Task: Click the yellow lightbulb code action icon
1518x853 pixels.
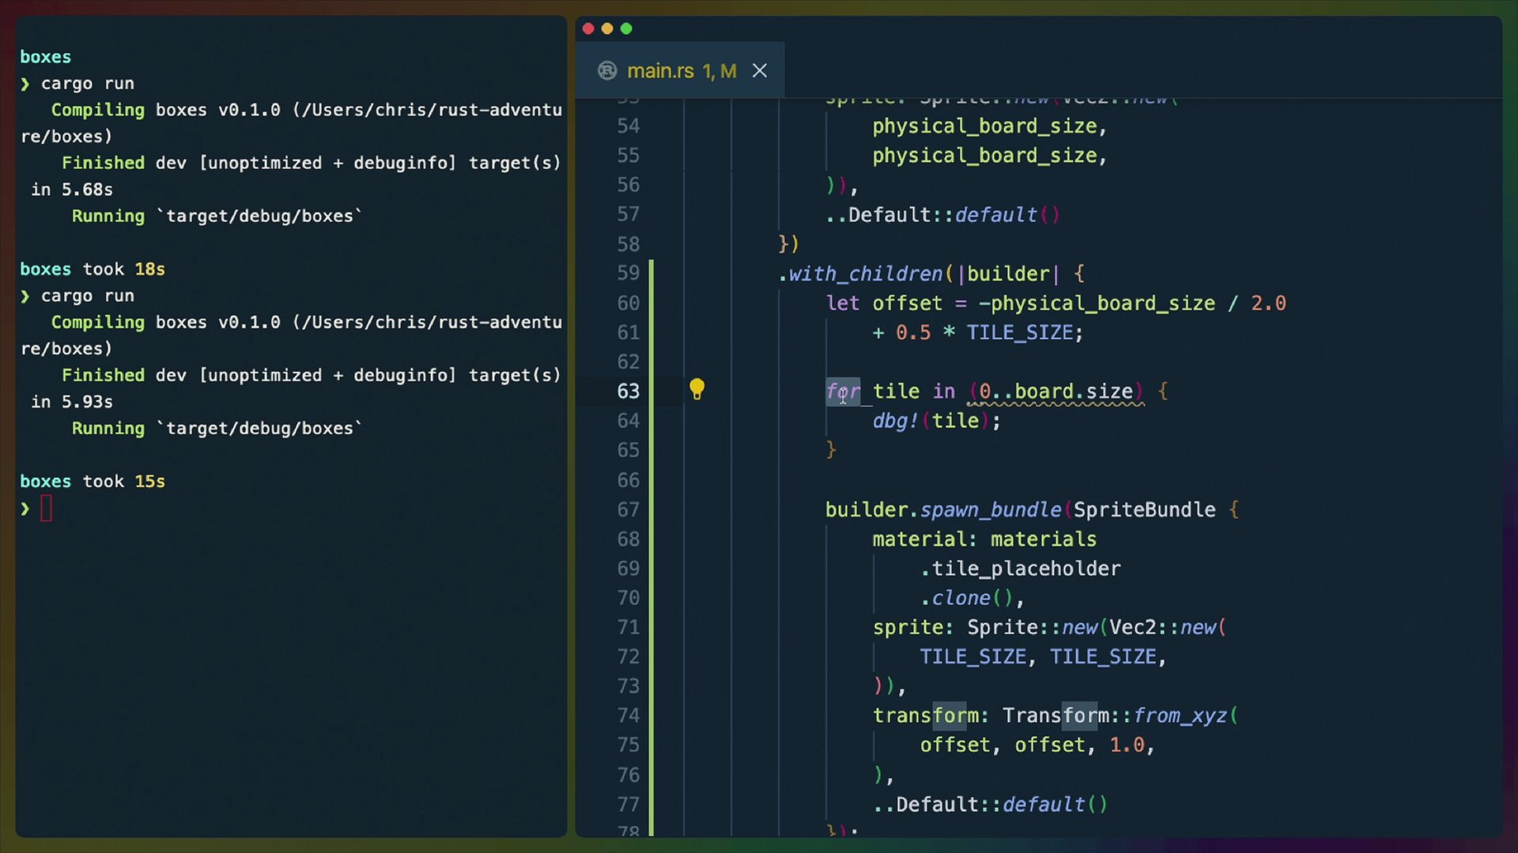Action: click(x=697, y=389)
